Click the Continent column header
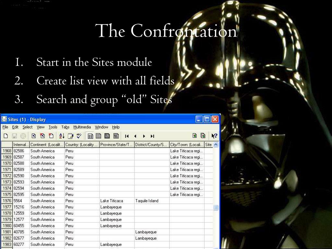 coord(47,145)
